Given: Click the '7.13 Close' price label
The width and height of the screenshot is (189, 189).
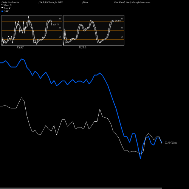Looking at the screenshot, I should (x=171, y=143).
